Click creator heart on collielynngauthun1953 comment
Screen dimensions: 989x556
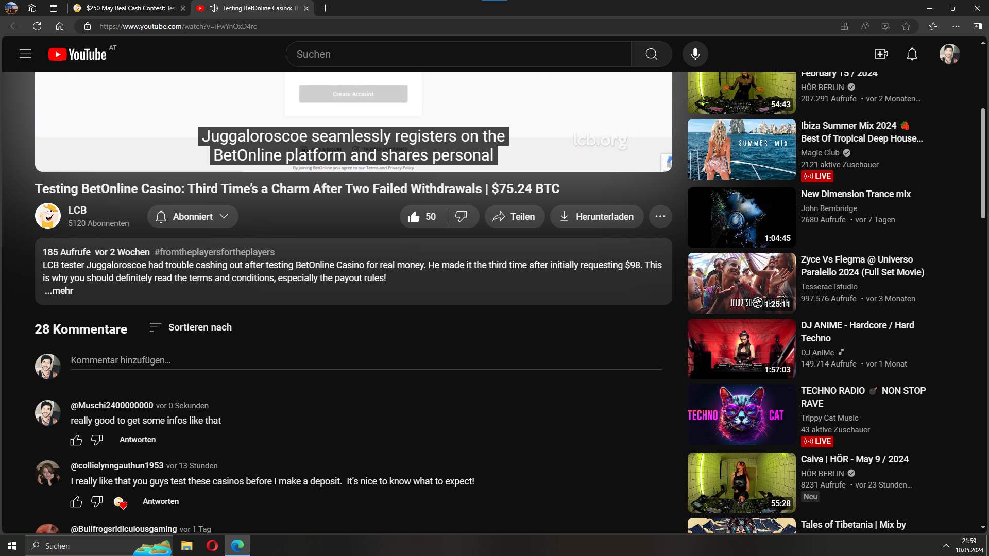(x=120, y=502)
